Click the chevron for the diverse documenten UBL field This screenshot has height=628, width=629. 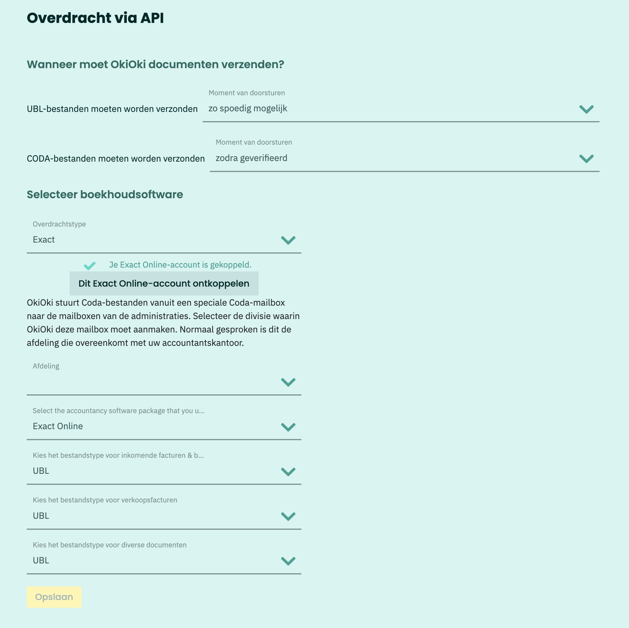point(288,561)
